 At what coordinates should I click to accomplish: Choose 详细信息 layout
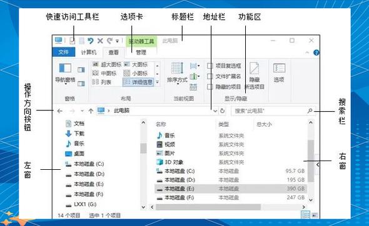[138, 82]
